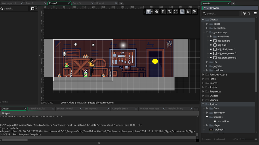Expand the Particle Systems group
Screen dimensions: 259x145
tap(203, 74)
